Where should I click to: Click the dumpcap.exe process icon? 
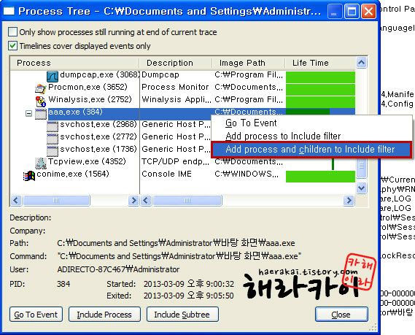click(53, 76)
